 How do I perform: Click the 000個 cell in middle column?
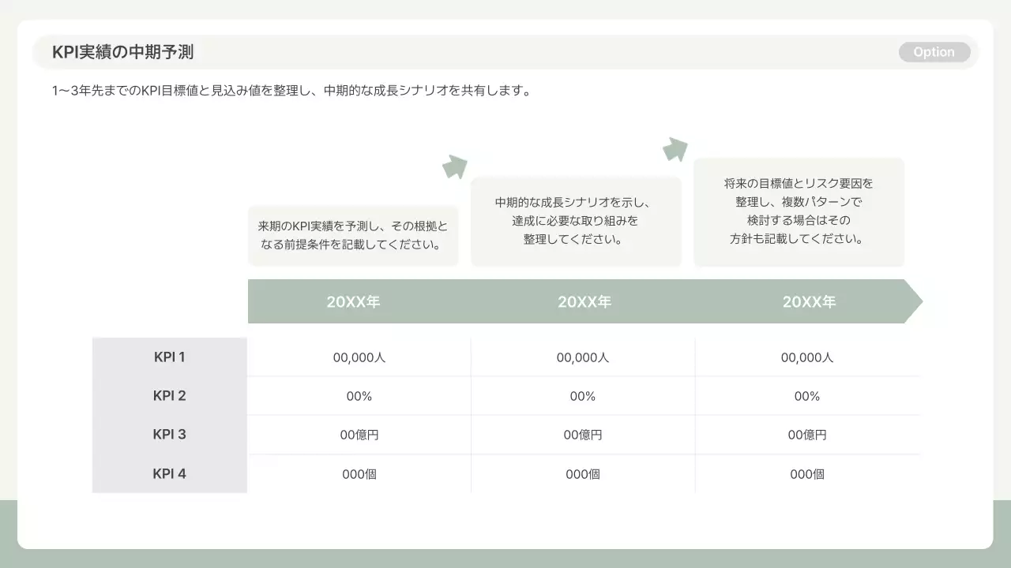pos(582,473)
